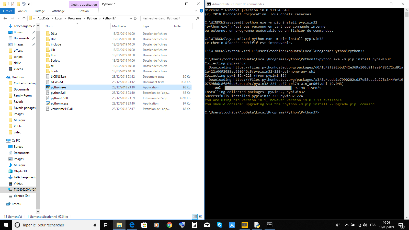Viewport: 409px width, 230px height.
Task: Switch to the Partage ribbon tab
Action: tap(40, 11)
